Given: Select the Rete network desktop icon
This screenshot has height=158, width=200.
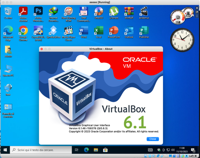Looking at the screenshot, I should (x=8, y=90).
